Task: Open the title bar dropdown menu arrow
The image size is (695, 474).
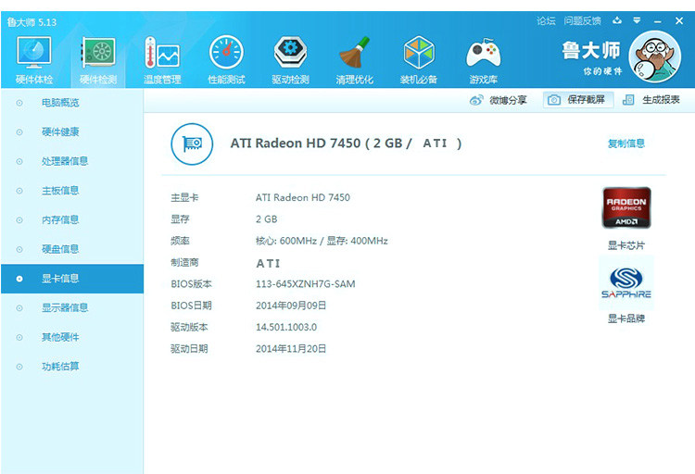Action: 637,20
